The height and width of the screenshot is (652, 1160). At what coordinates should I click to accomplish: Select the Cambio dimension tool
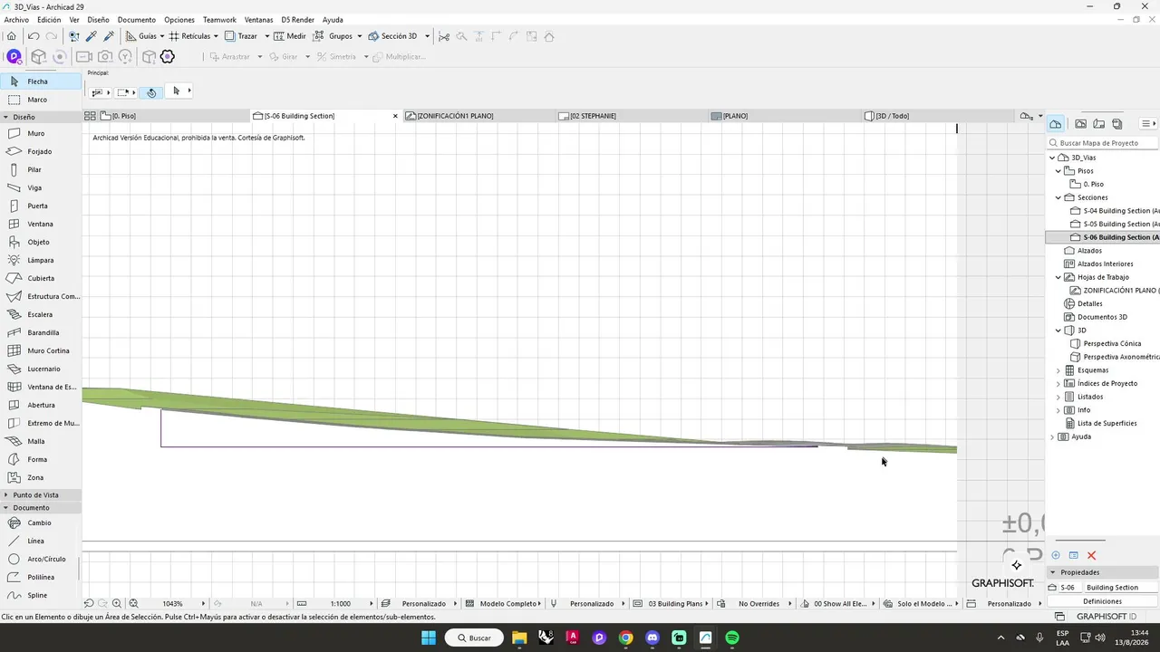tap(40, 523)
